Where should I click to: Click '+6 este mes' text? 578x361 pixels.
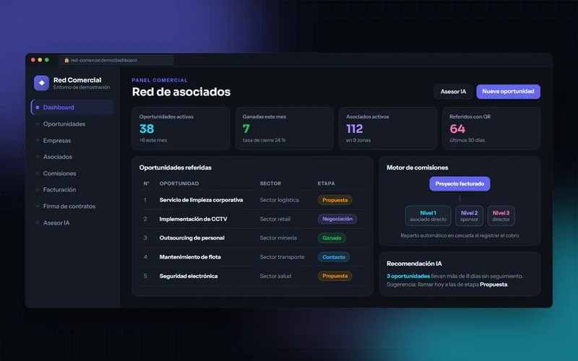click(x=153, y=140)
